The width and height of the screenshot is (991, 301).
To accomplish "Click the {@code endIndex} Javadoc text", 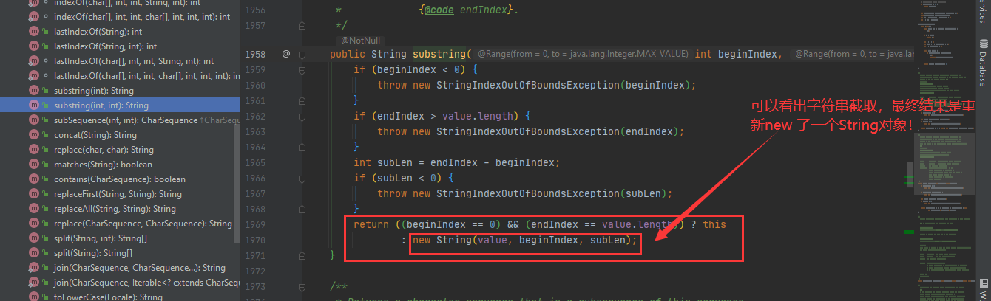I will tap(467, 11).
